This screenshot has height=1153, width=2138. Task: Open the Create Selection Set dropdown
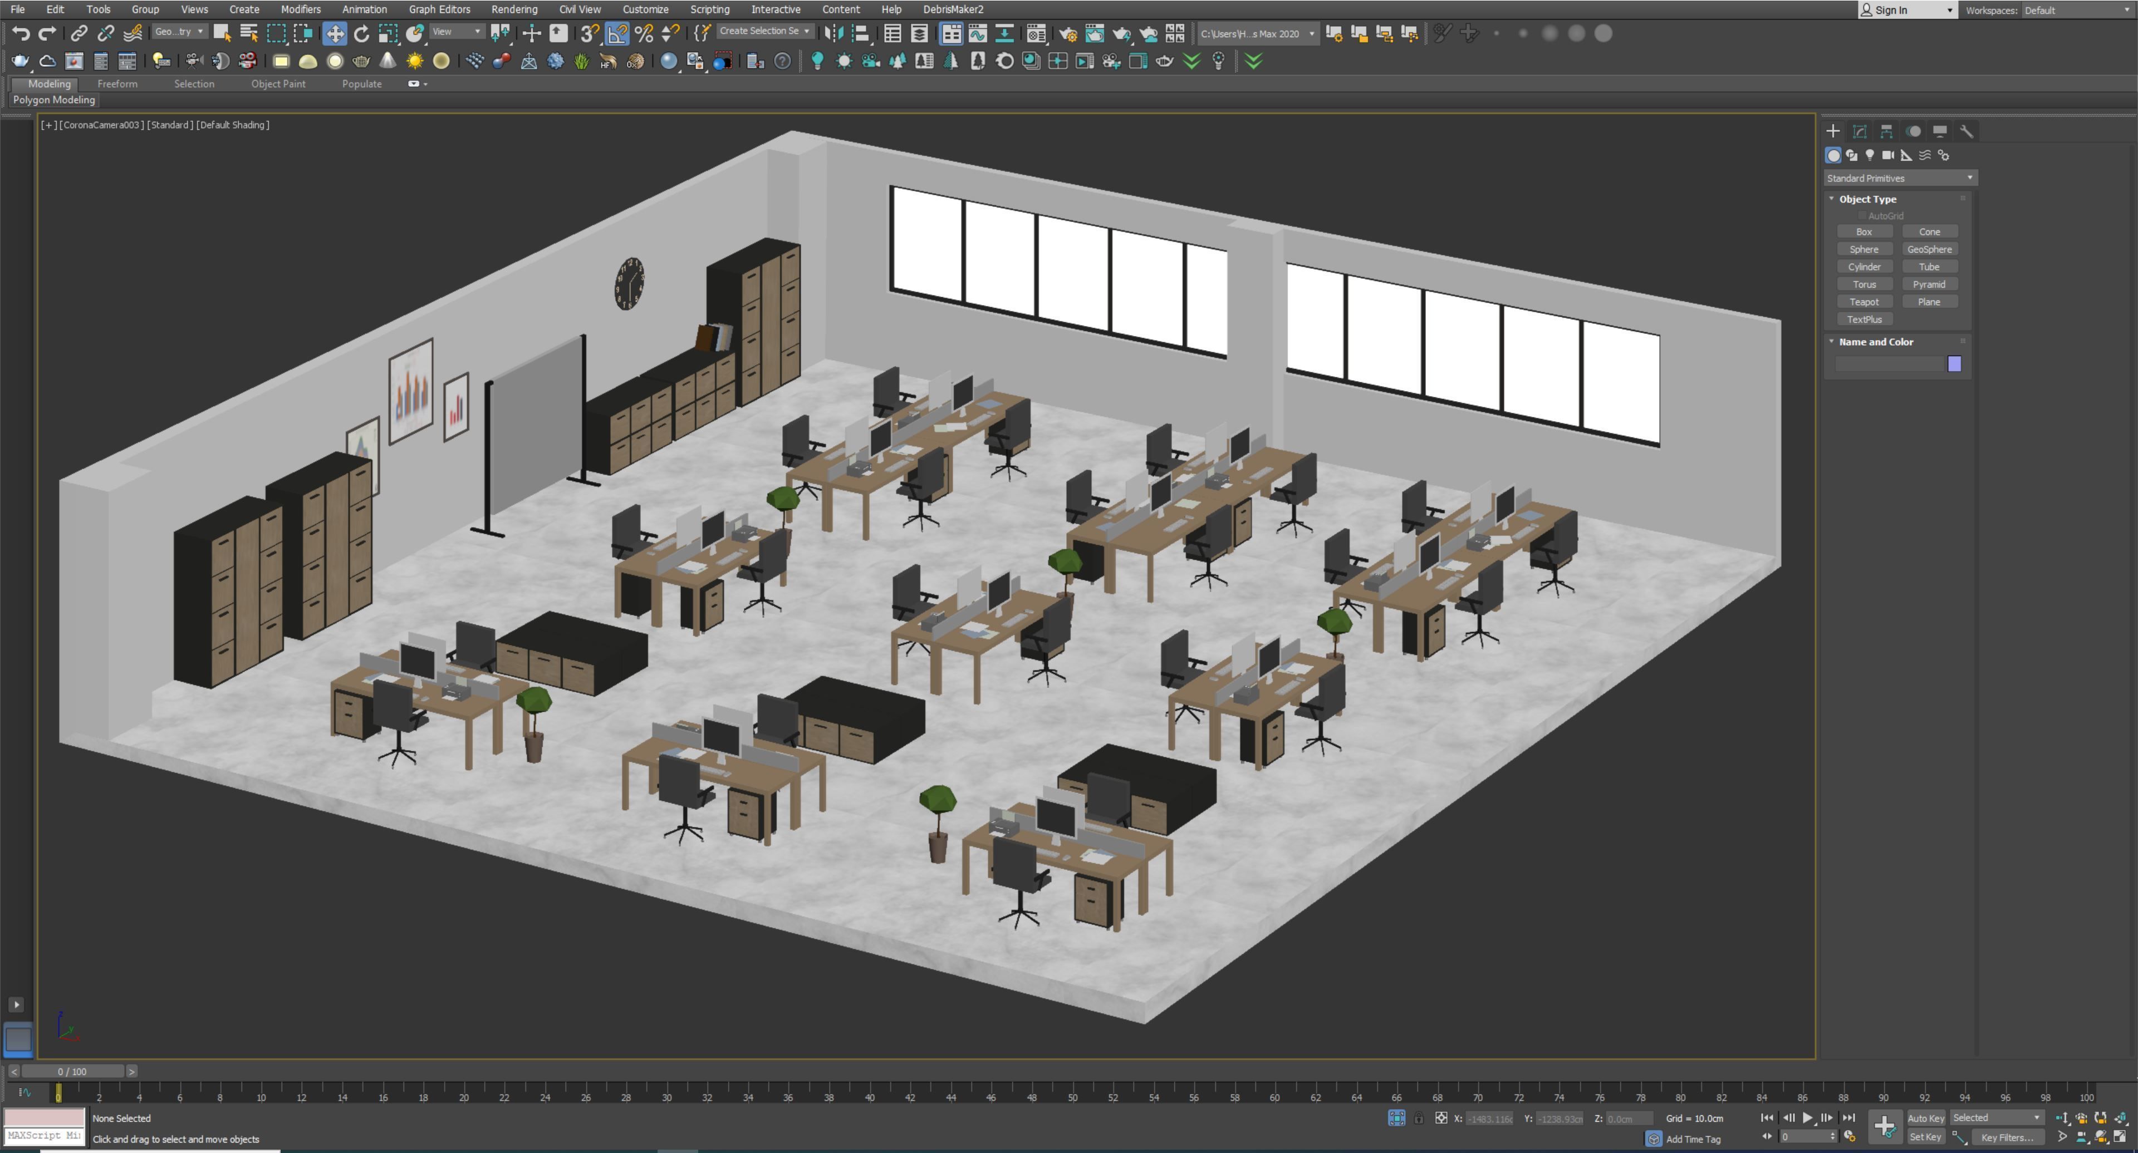(764, 31)
